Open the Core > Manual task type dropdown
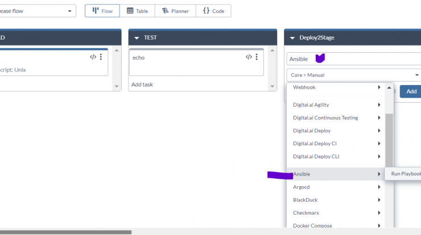 (x=354, y=75)
